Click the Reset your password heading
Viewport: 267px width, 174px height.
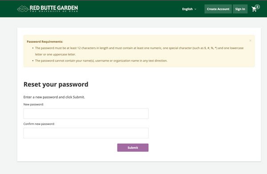tap(56, 84)
